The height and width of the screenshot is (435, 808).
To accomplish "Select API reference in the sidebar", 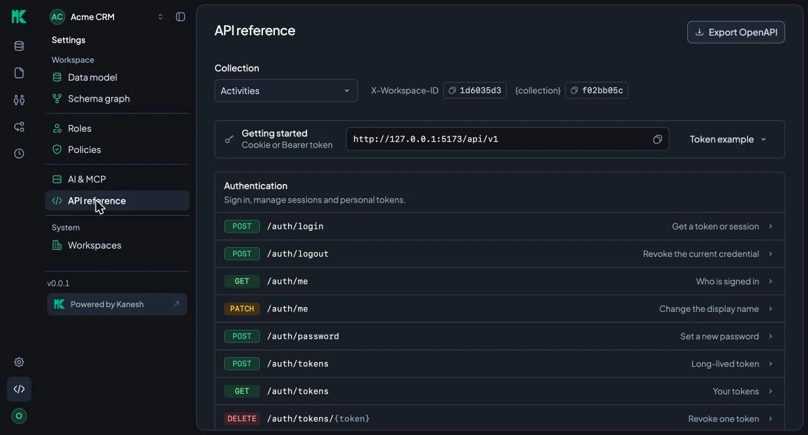I will (117, 201).
